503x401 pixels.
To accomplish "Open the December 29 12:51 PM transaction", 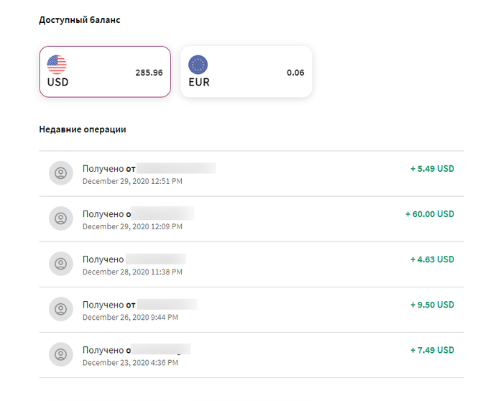I will tap(251, 174).
